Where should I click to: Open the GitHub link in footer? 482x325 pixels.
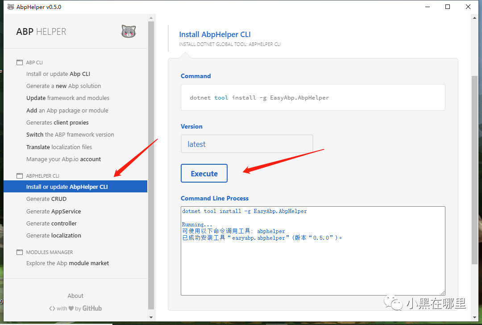92,308
